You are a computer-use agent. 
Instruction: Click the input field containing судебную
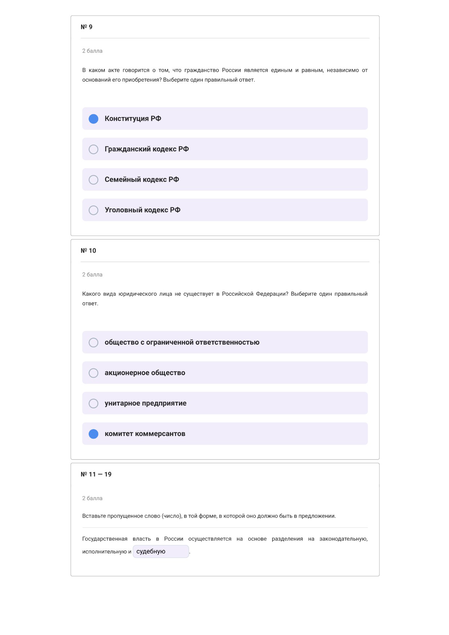(x=161, y=551)
